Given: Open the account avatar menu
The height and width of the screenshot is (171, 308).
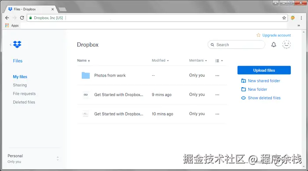Looking at the screenshot, I should 286,45.
